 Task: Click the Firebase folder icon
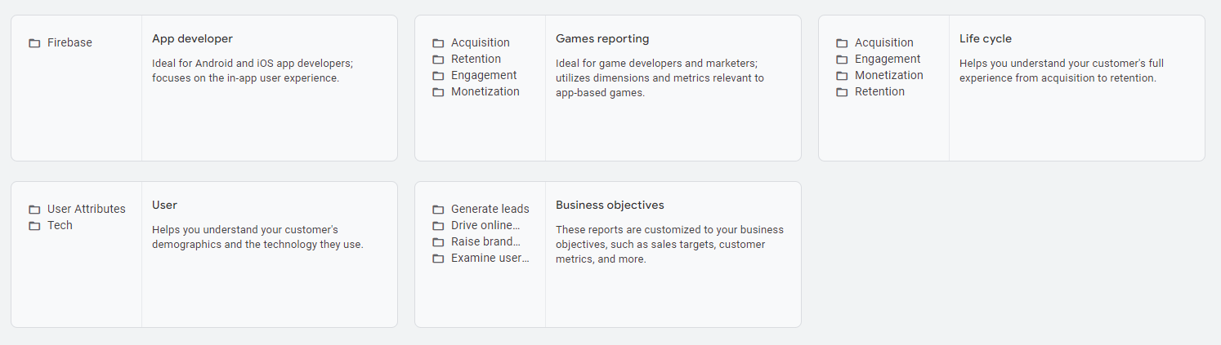coord(34,43)
